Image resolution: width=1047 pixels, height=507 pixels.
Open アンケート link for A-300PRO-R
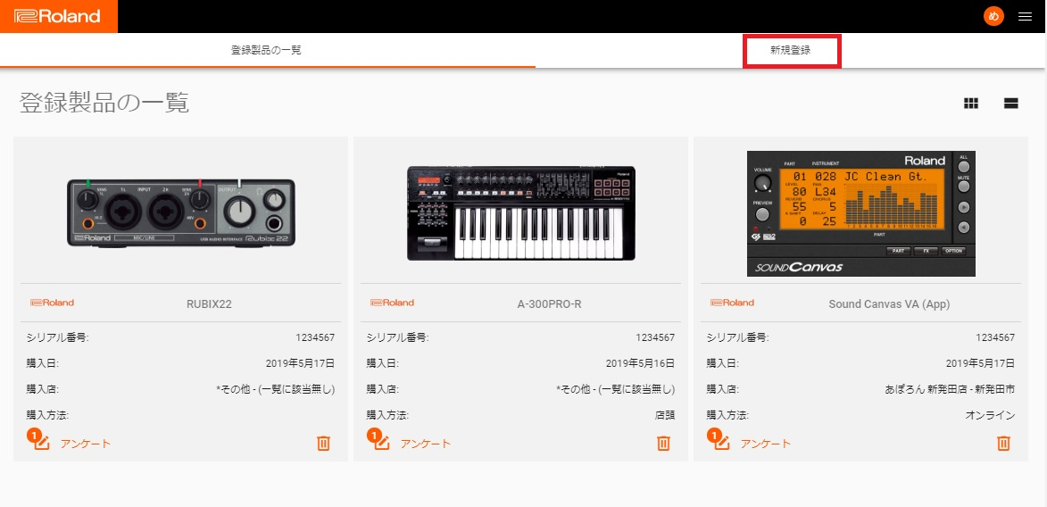coord(426,444)
